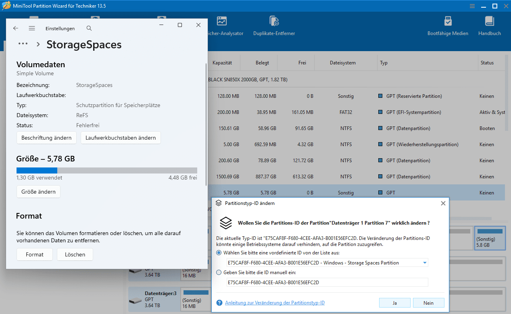Click the Löschen button in Einstellungen
The height and width of the screenshot is (314, 511).
point(75,254)
